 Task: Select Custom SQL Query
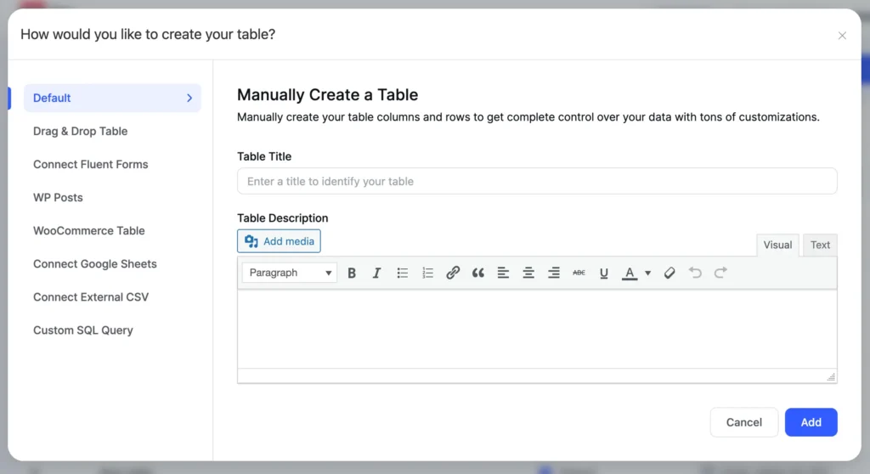pos(83,330)
